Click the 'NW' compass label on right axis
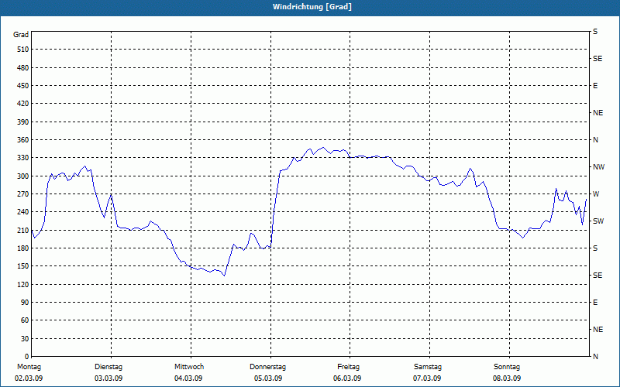 click(598, 167)
